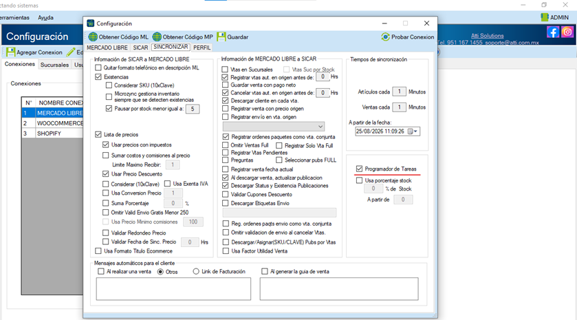The width and height of the screenshot is (577, 320).
Task: Click the Configuración dialog title icon
Action: [x=91, y=23]
